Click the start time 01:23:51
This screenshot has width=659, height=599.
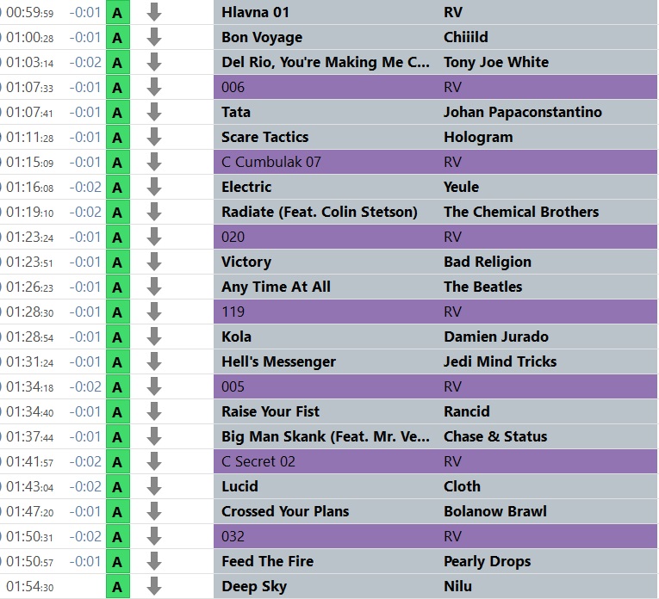coord(30,262)
